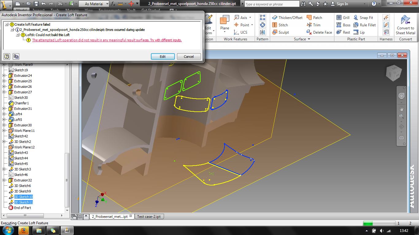The height and width of the screenshot is (235, 419).
Task: Select the Patch surface tool
Action: (x=314, y=17)
